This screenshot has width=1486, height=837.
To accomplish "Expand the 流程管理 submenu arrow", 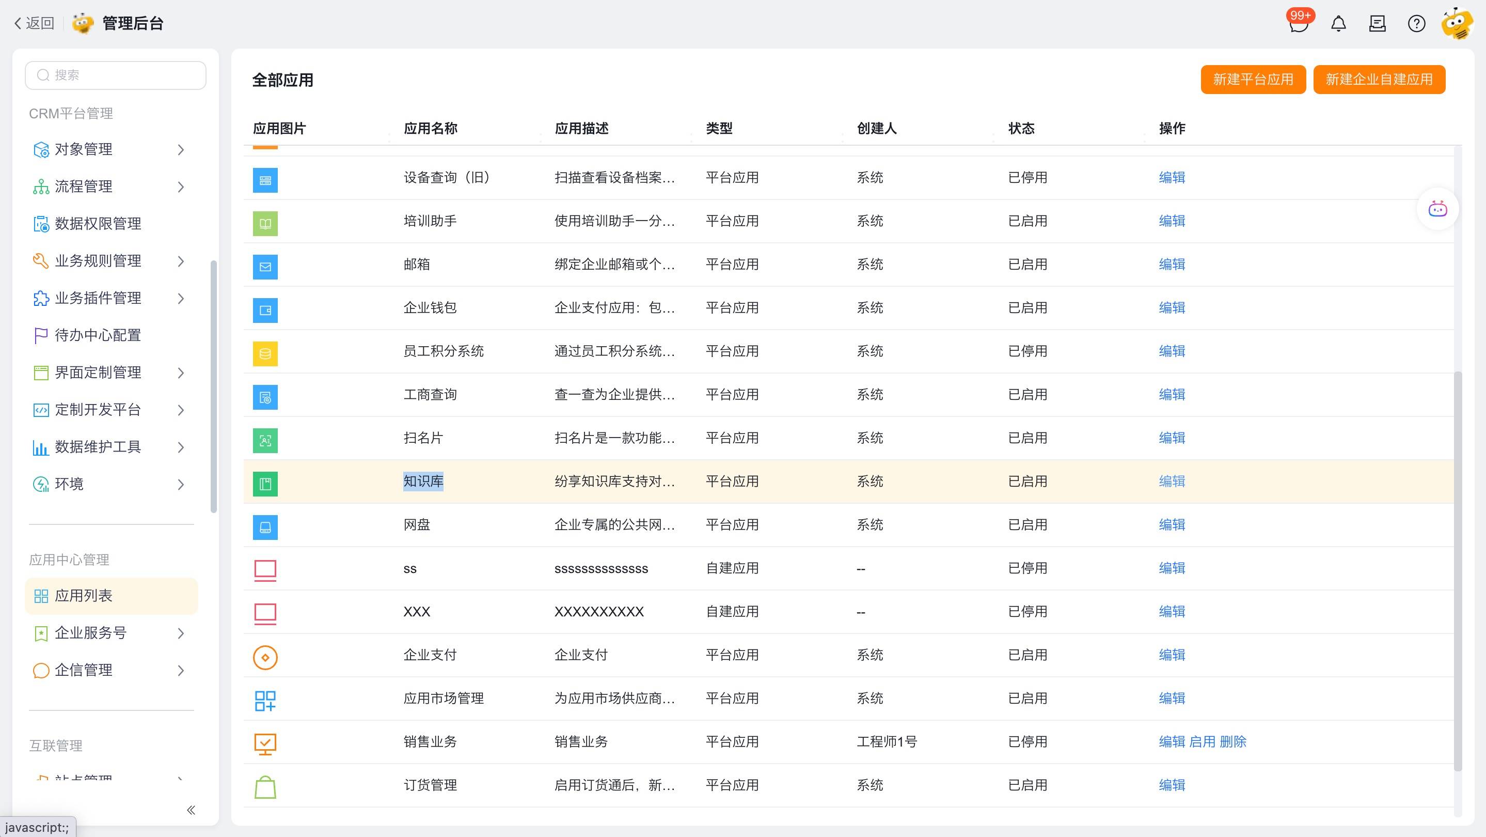I will [x=181, y=187].
